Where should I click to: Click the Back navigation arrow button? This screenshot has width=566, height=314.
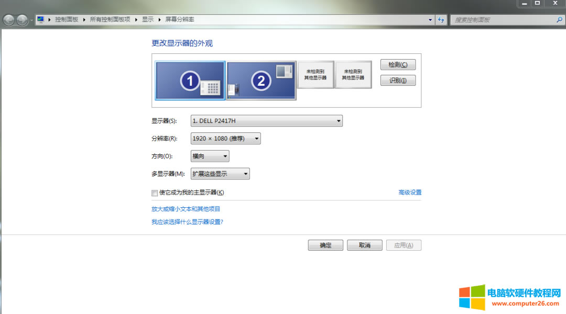click(x=9, y=20)
